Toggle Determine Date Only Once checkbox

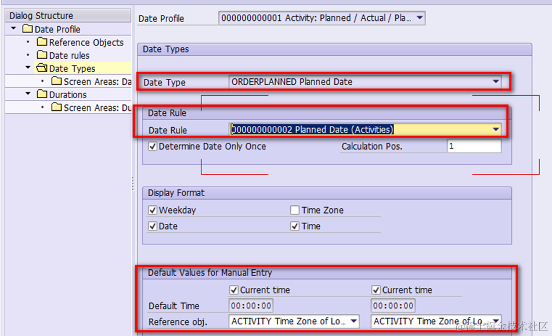[x=153, y=146]
